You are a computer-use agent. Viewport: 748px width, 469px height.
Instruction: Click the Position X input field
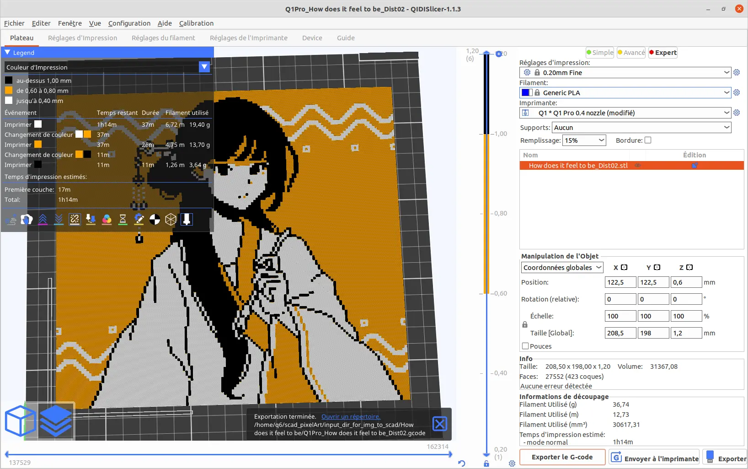[620, 282]
